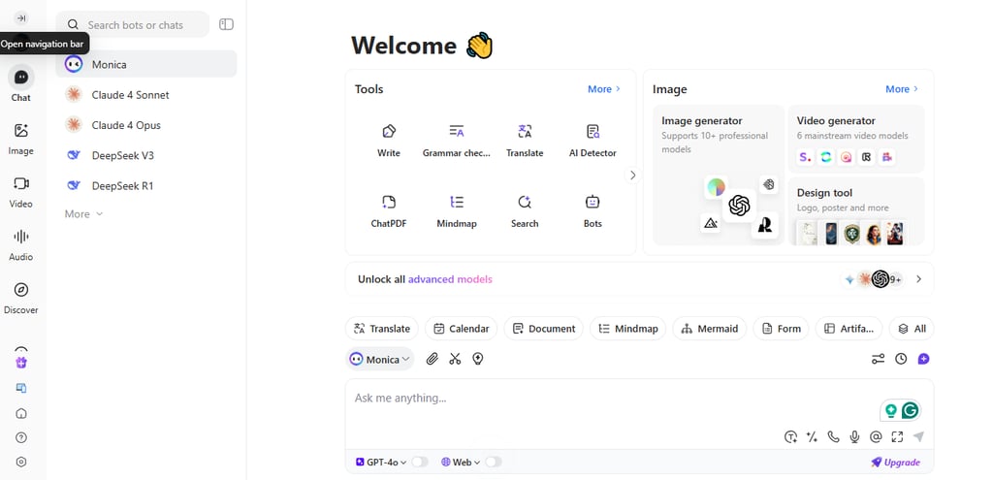Open the AI Detector tool
Viewport: 993px width, 480px height.
tap(593, 141)
